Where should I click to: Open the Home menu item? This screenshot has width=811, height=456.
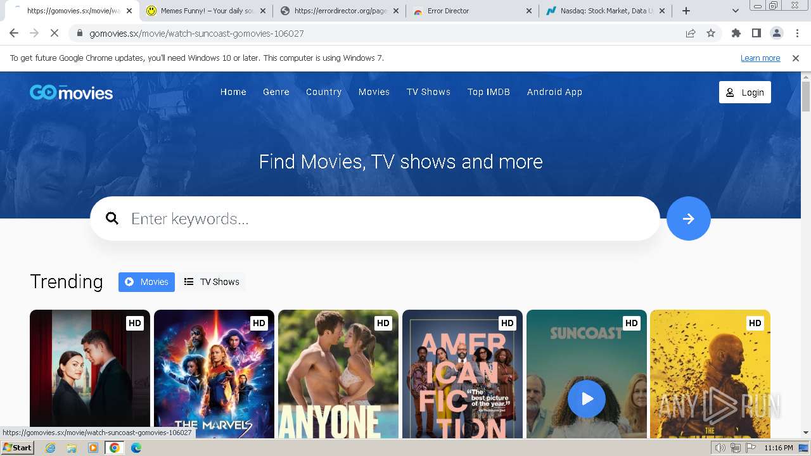(x=233, y=92)
